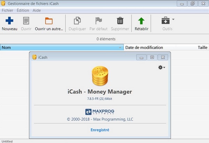The width and height of the screenshot is (209, 143).
Task: Restore down the Gestionnaire de fichiers window
Action: pos(193,3)
